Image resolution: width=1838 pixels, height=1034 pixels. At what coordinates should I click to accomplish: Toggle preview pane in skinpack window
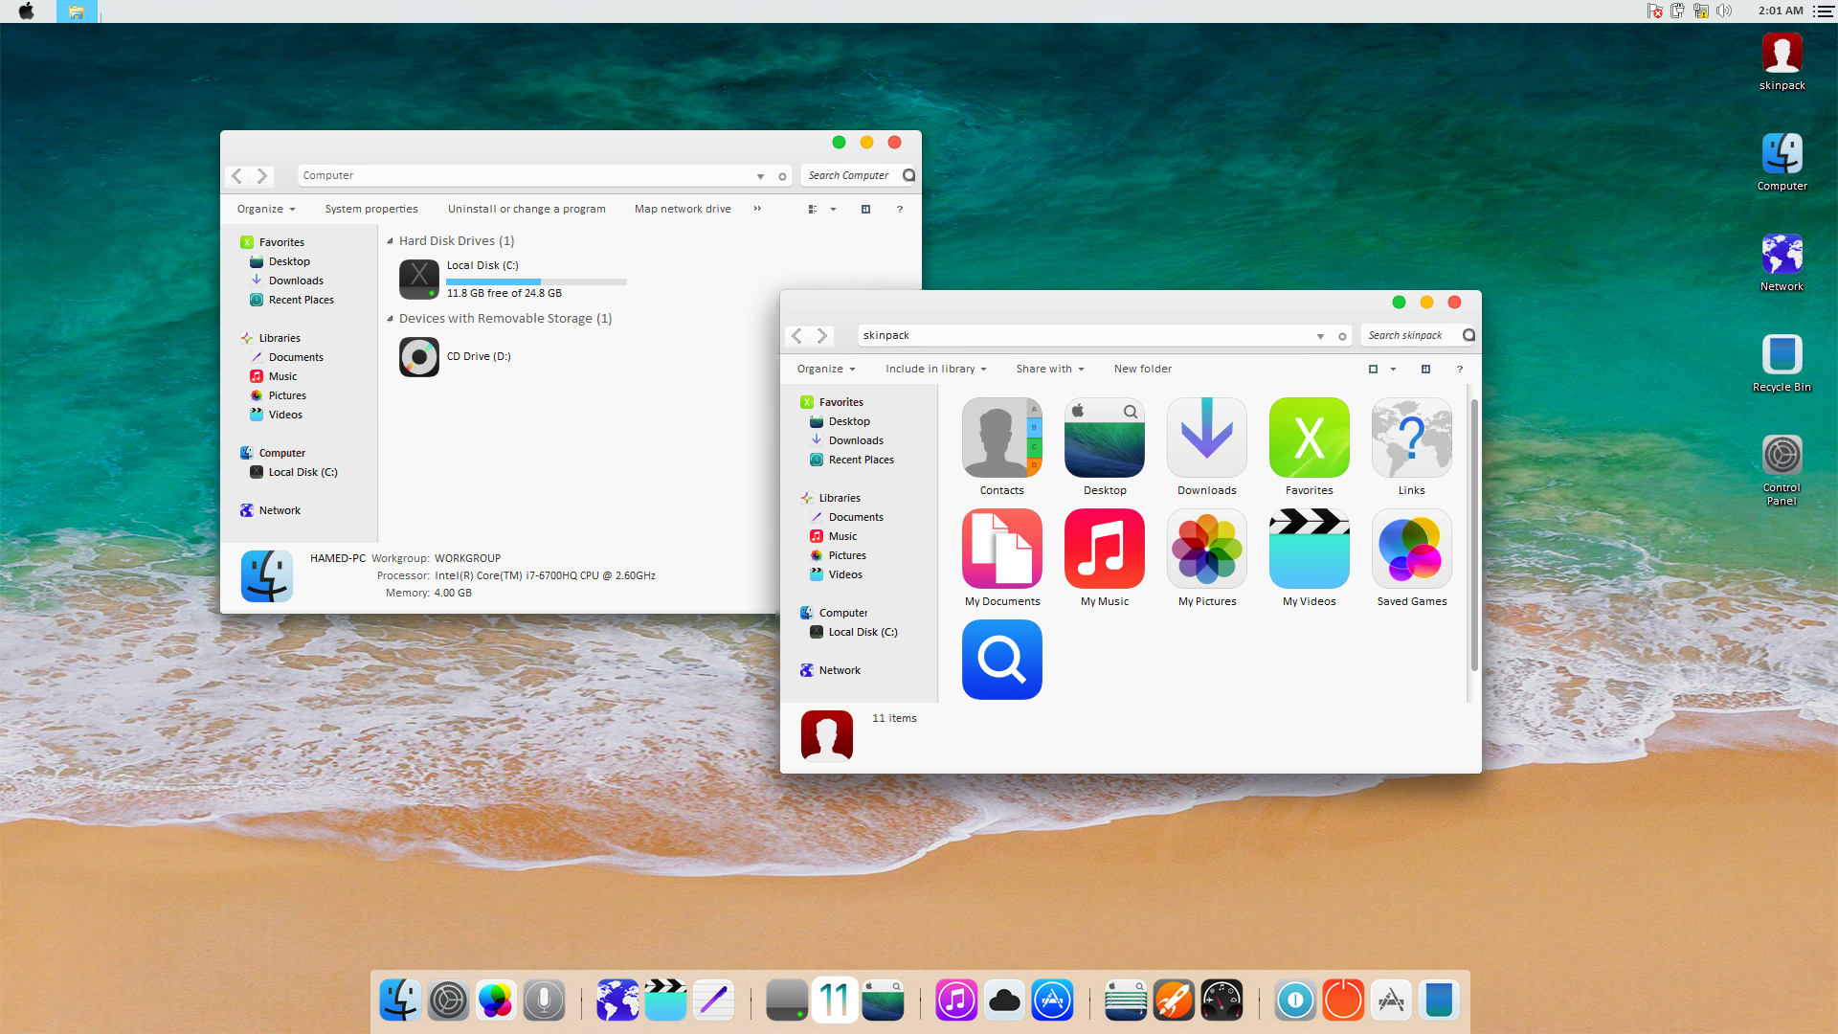click(x=1425, y=369)
